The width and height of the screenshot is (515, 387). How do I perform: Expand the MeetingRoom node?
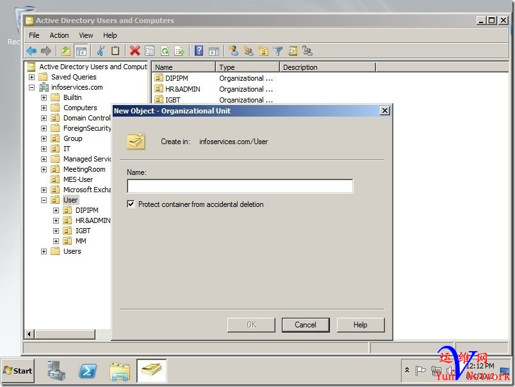[x=44, y=170]
